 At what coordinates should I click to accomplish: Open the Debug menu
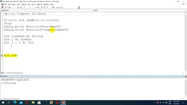click(24, 4)
